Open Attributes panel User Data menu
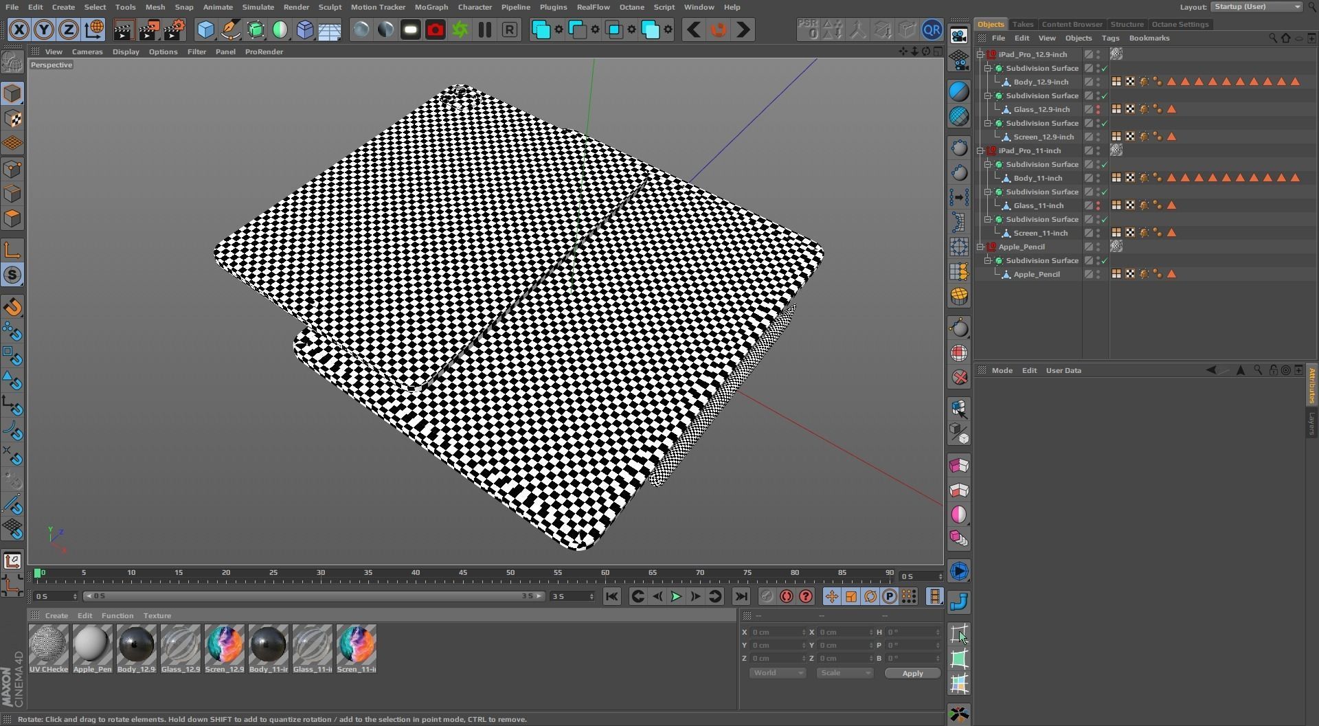This screenshot has height=726, width=1319. click(x=1063, y=370)
